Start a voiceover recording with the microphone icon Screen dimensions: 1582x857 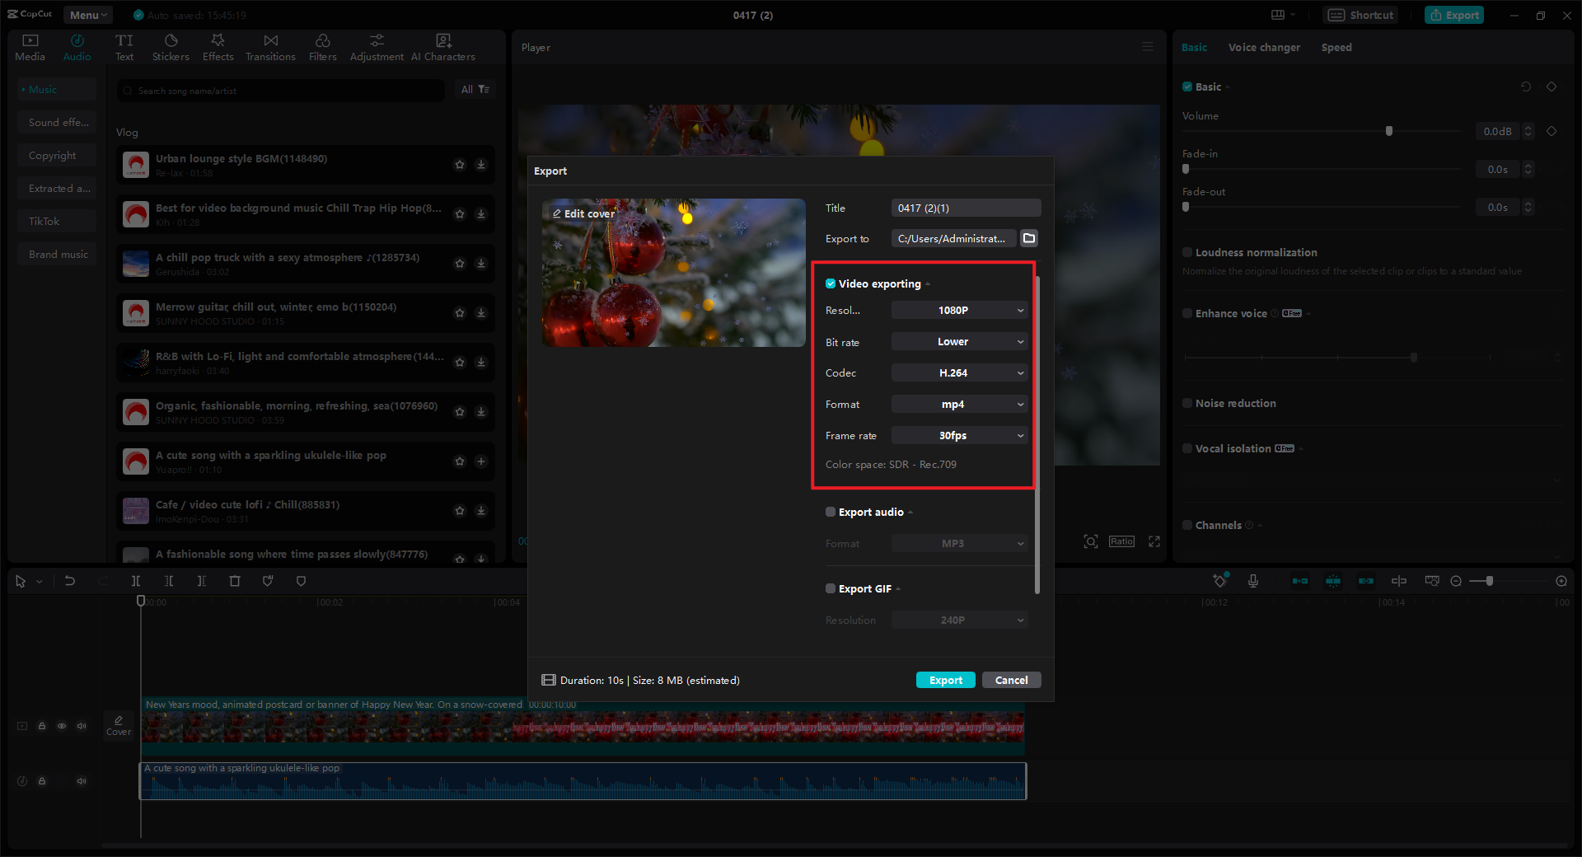[1253, 581]
